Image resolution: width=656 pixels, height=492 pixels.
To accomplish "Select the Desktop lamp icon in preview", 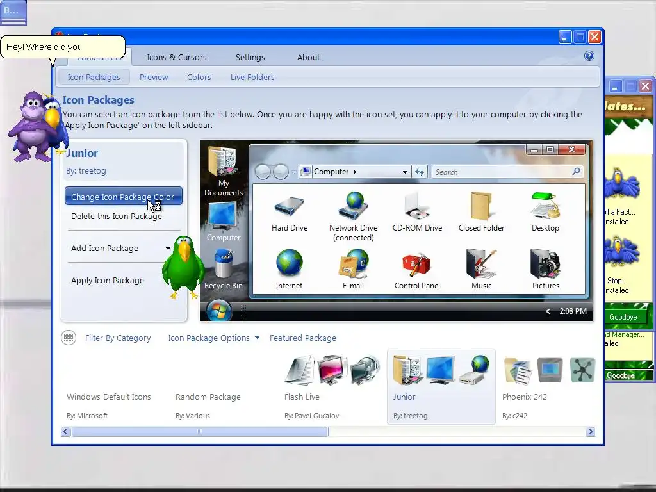I will (545, 206).
